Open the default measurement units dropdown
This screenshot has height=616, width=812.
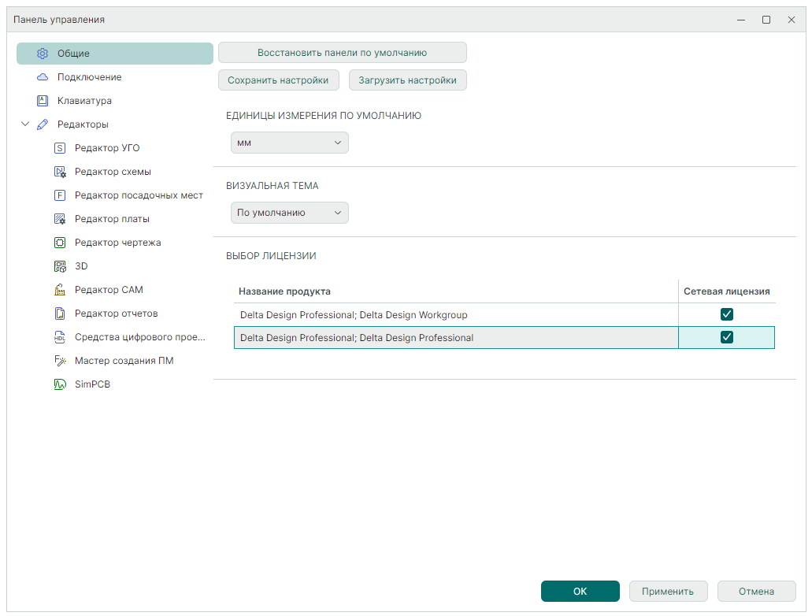pos(289,143)
